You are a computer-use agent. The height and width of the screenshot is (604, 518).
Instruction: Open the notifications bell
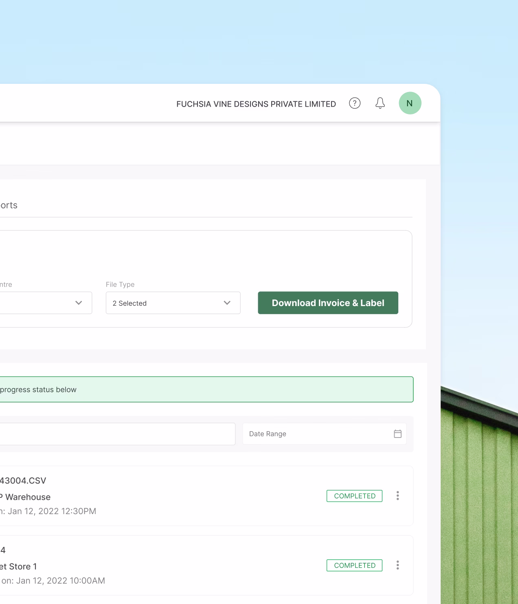click(380, 103)
